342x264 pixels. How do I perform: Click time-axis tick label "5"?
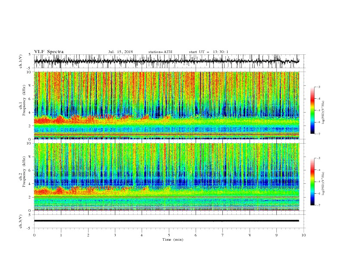click(169, 235)
